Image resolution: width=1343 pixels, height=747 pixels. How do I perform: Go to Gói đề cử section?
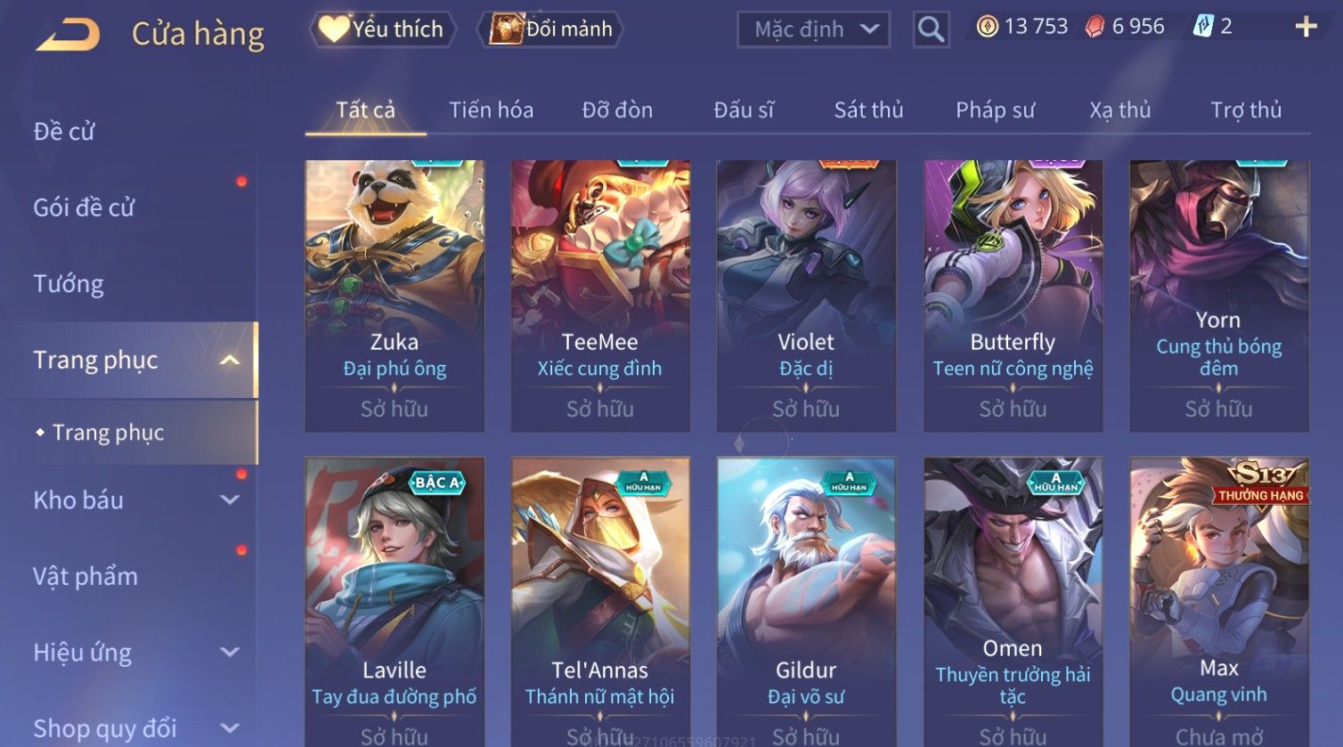[x=84, y=207]
